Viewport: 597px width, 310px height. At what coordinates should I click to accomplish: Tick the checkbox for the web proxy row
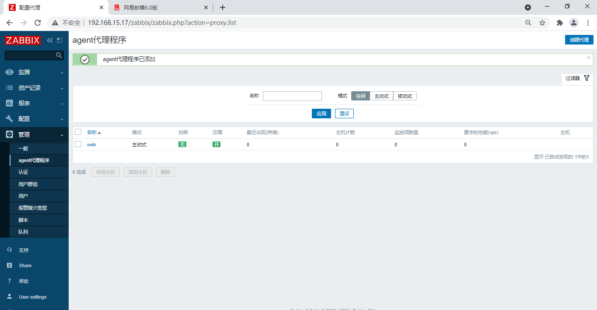(78, 144)
